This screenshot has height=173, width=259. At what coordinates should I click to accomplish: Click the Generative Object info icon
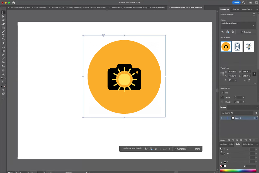(x=254, y=14)
